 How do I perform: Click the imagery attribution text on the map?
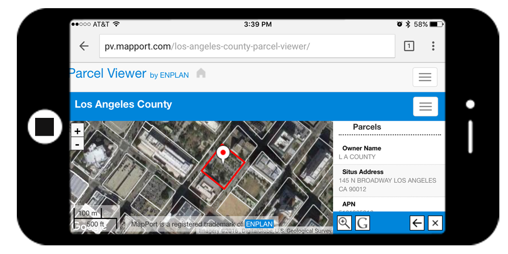[x=266, y=231]
